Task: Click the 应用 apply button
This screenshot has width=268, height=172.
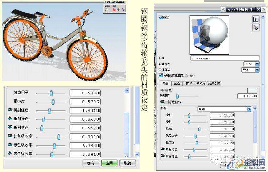Action: [109, 163]
